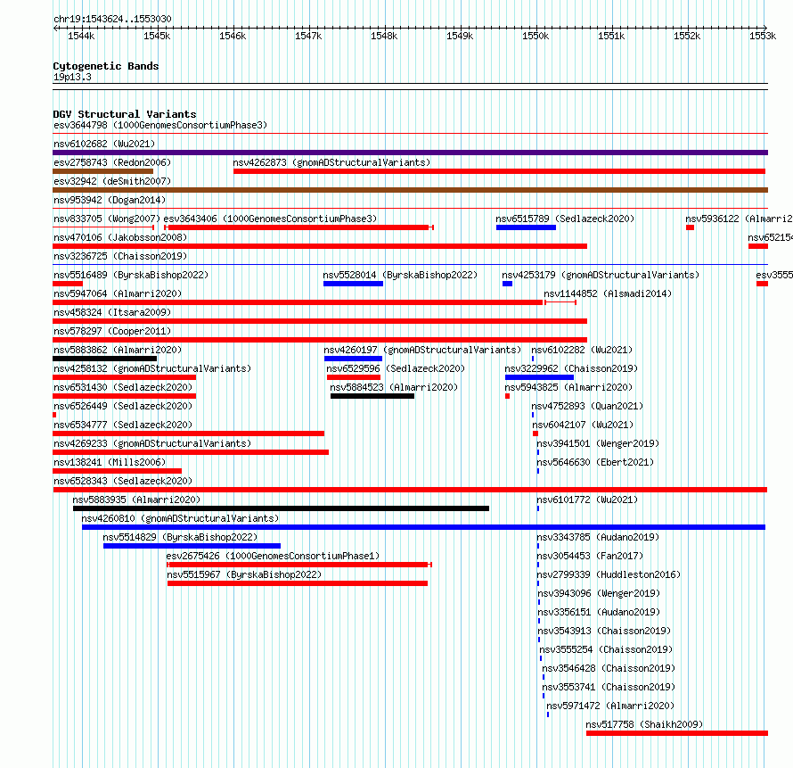Image resolution: width=793 pixels, height=768 pixels.
Task: Select the red nsv458324 Itsara2009 bar
Action: tap(320, 321)
